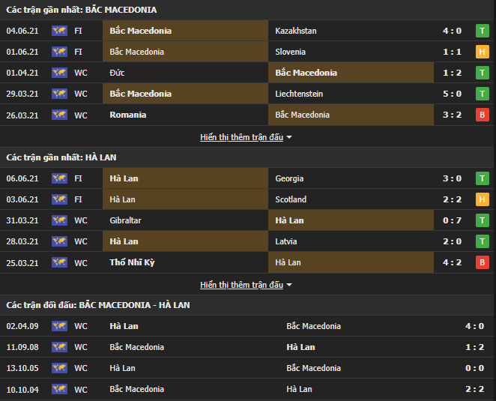This screenshot has height=401, width=496.
Task: Click the orange H badge in Slovenia row
Action: [482, 52]
